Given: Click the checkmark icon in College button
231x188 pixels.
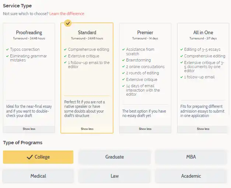Looking at the screenshot, I should point(30,157).
